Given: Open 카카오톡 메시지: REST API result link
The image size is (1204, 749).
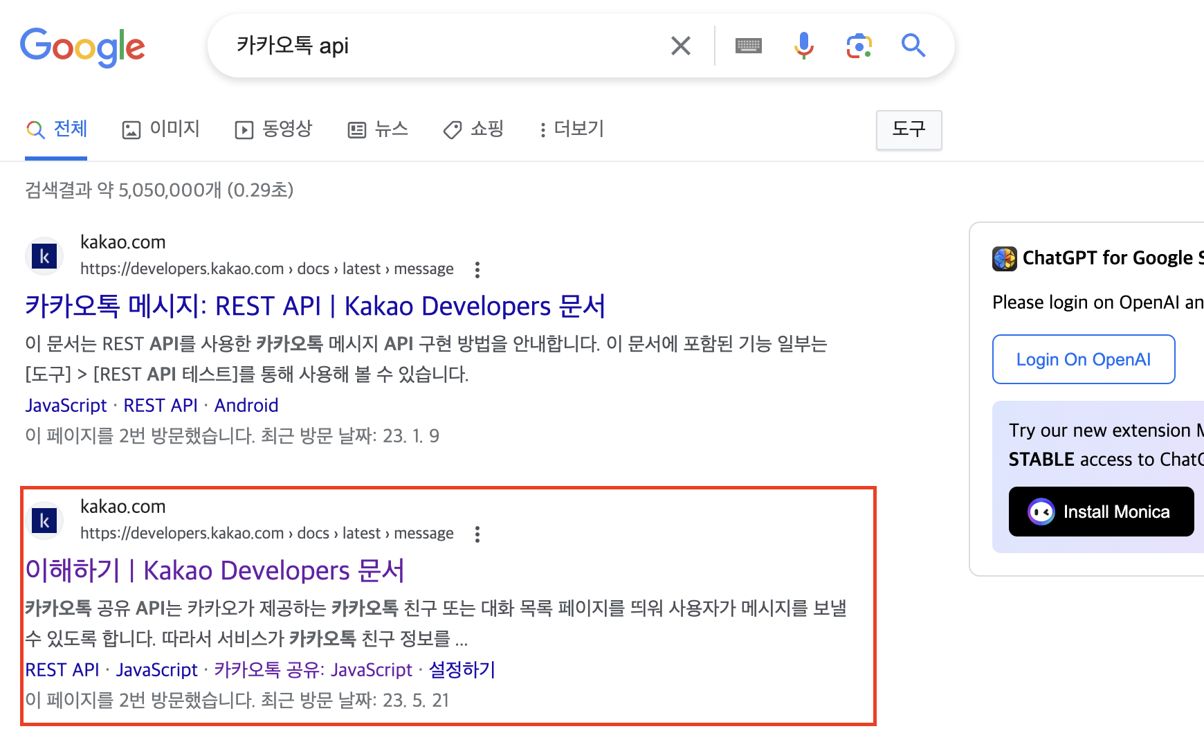Looking at the screenshot, I should pyautogui.click(x=316, y=306).
